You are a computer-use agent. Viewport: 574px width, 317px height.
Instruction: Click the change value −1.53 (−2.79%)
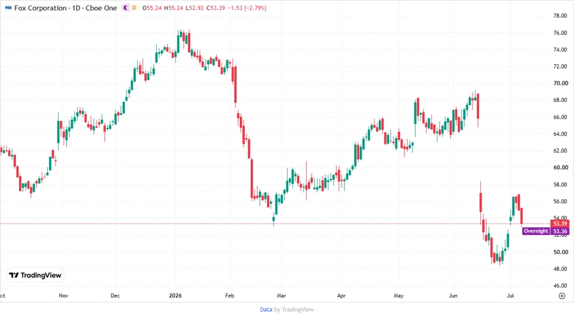click(247, 8)
